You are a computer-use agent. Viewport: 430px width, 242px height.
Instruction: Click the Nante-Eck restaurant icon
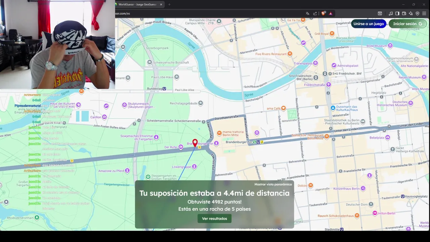click(327, 136)
